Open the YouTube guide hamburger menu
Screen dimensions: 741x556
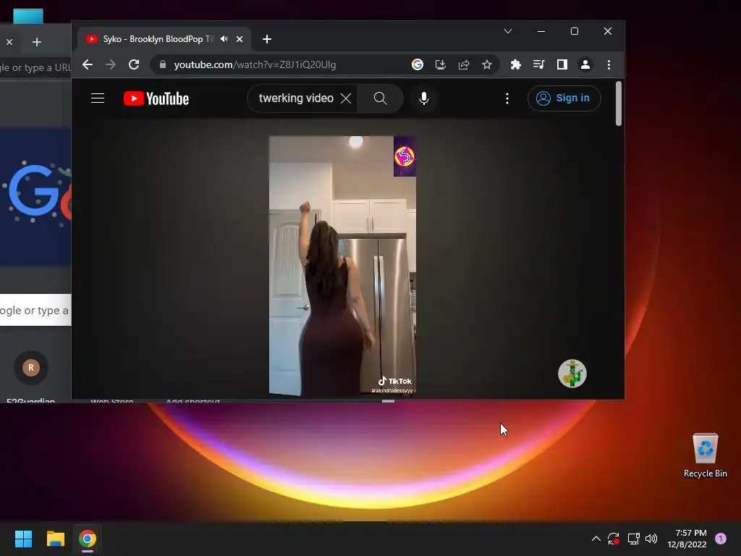click(98, 98)
